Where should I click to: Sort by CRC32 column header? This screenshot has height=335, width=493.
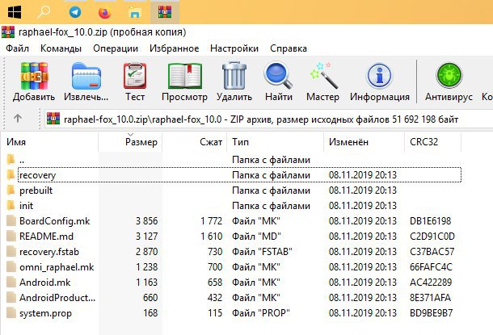pyautogui.click(x=433, y=142)
